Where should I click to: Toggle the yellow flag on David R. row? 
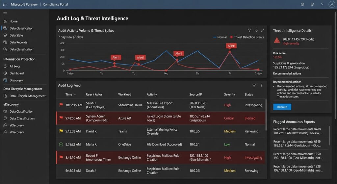(x=61, y=131)
